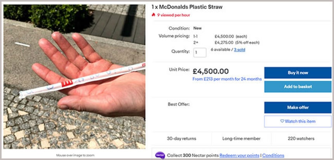Screen dimensions: 334x160
Task: Click the 2+ volume pricing discount row
Action: [x=226, y=42]
